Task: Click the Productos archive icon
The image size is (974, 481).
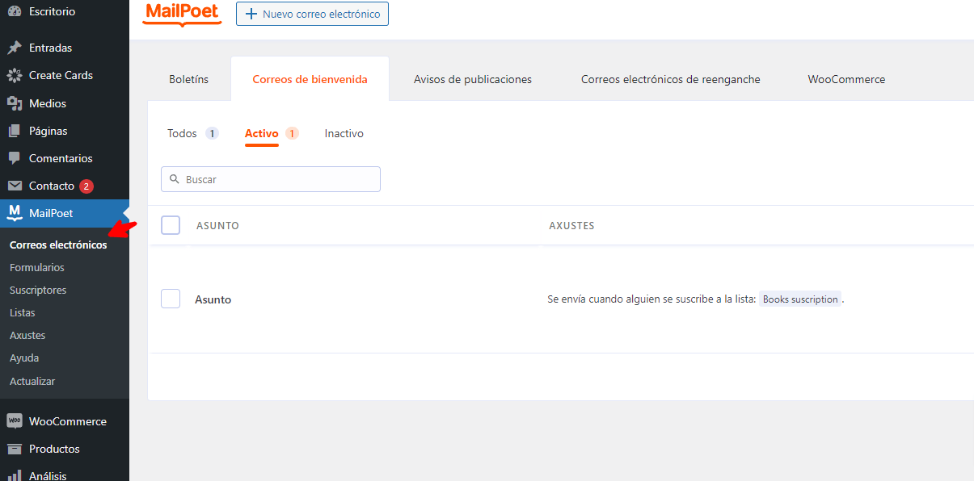Action: pyautogui.click(x=15, y=449)
